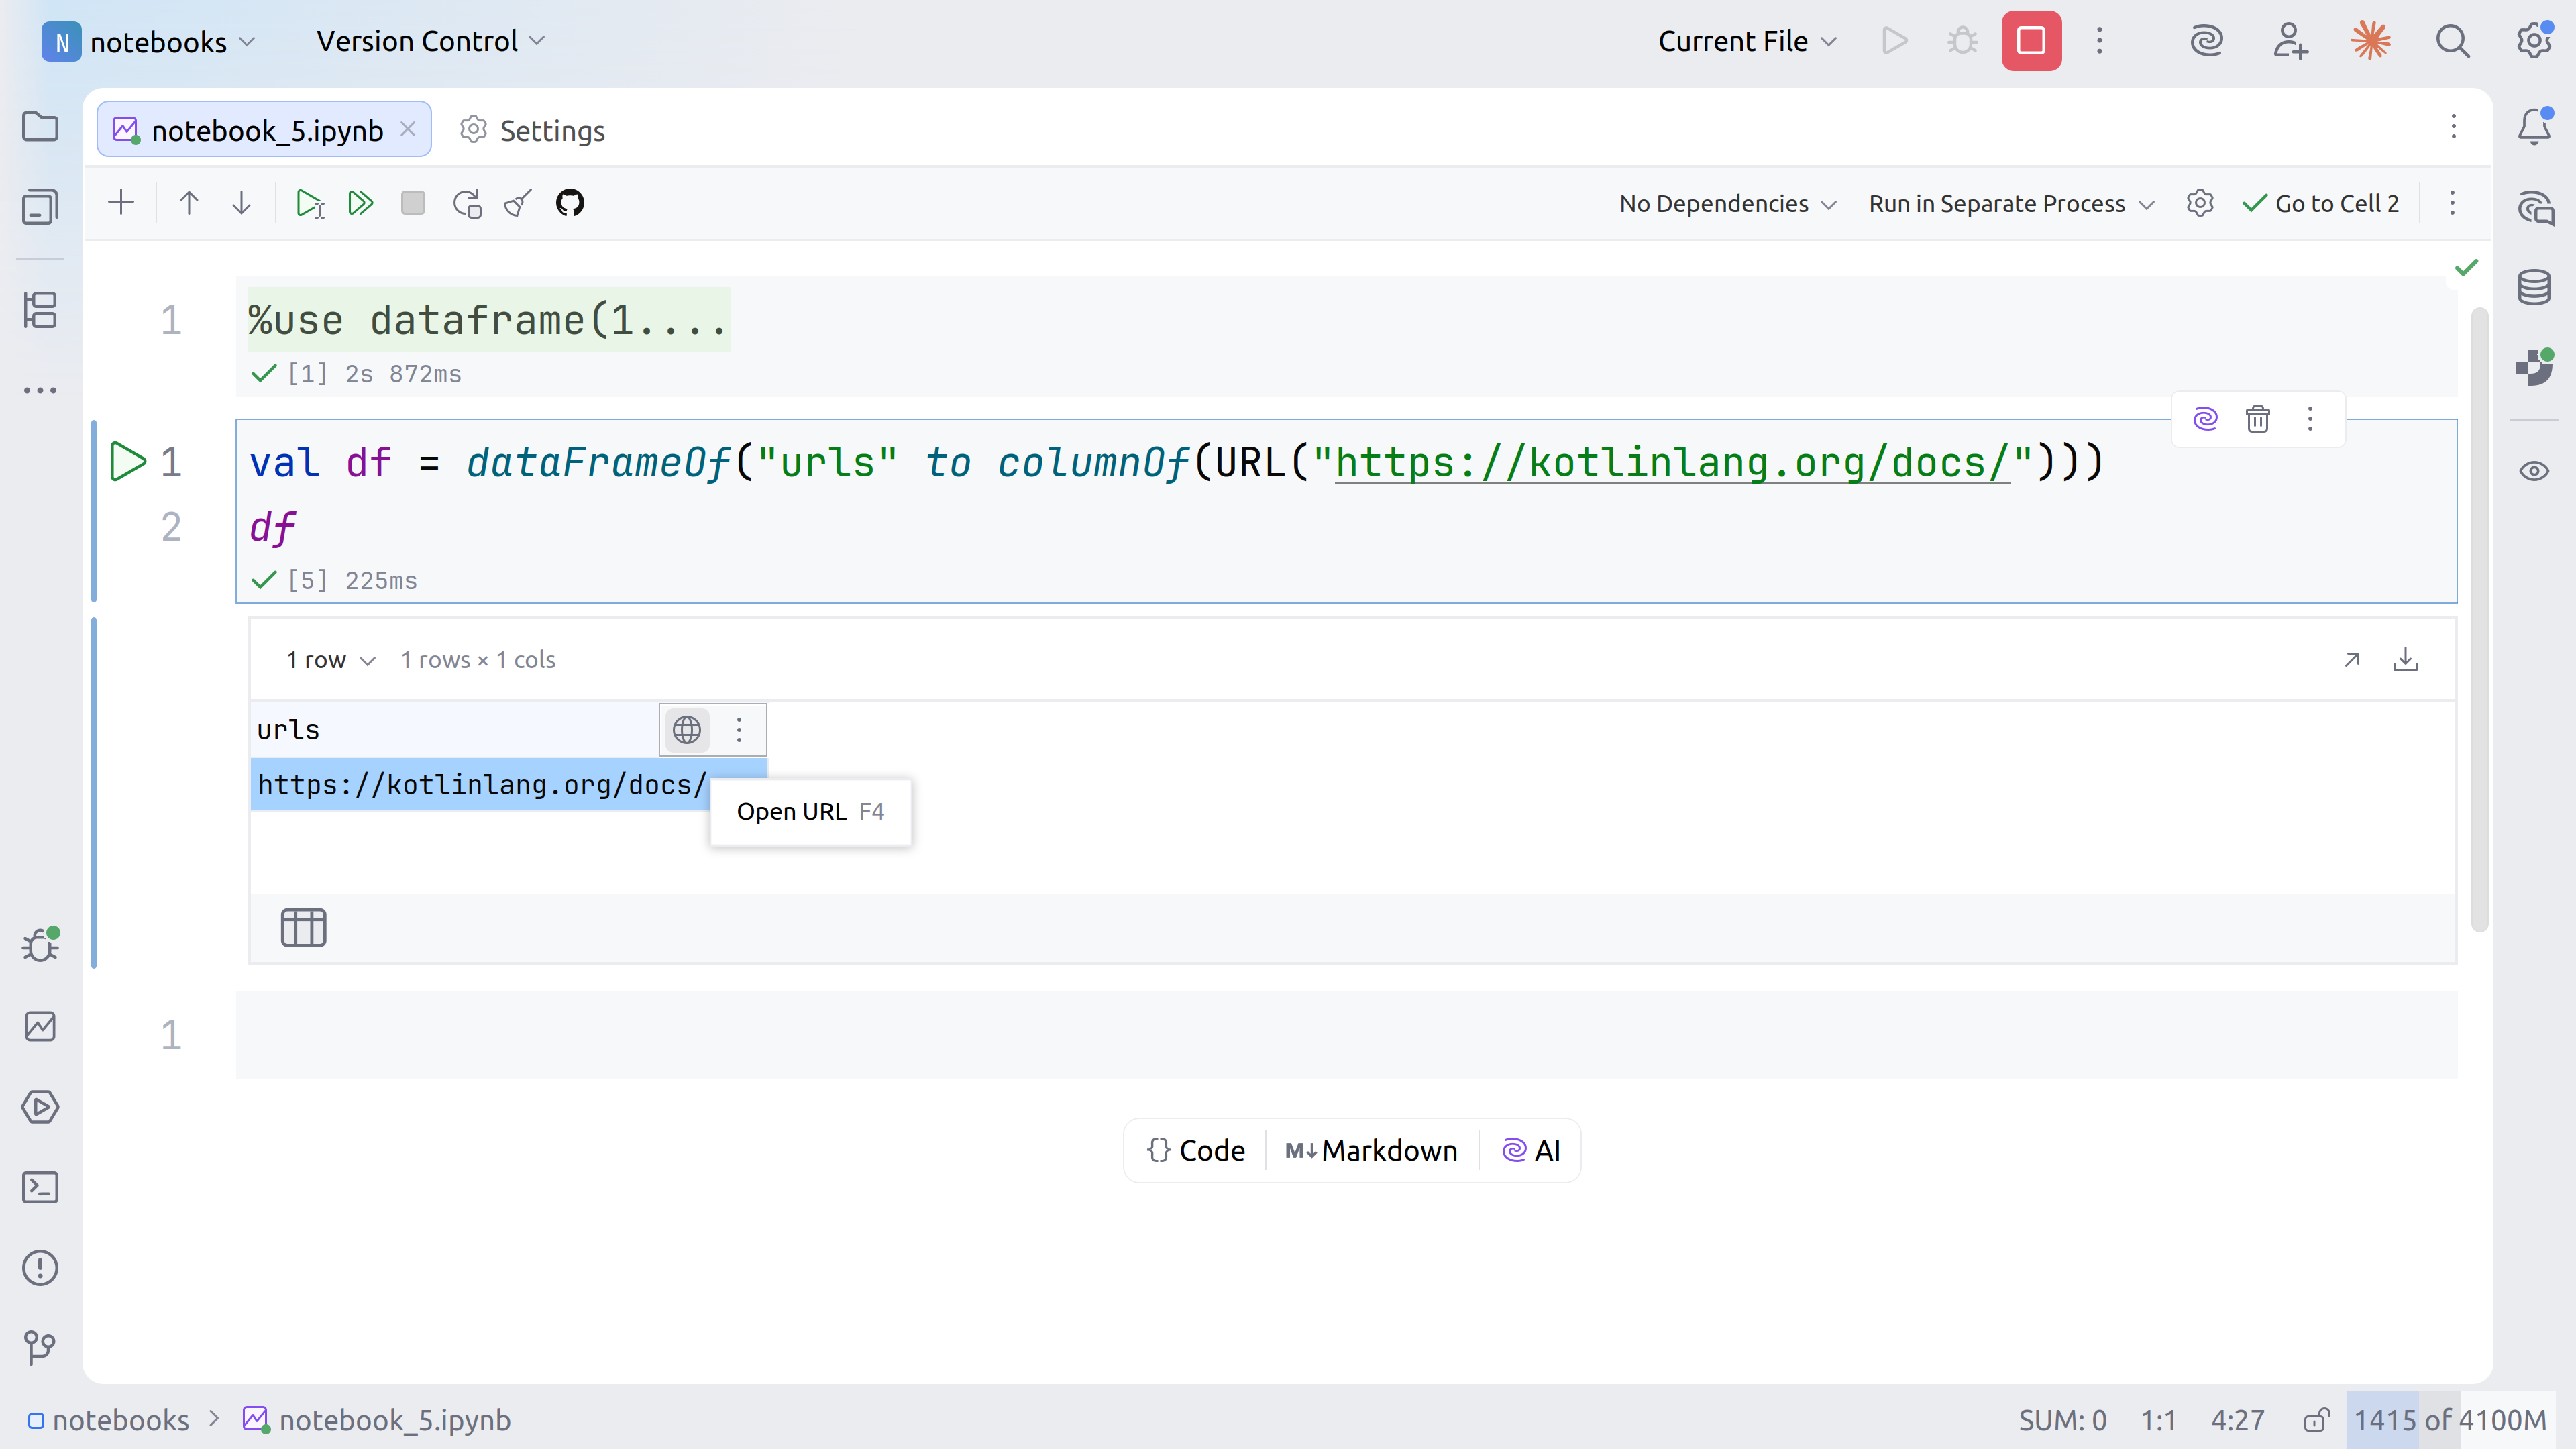The height and width of the screenshot is (1449, 2576).
Task: Toggle read-only lock in status bar
Action: 2316,1420
